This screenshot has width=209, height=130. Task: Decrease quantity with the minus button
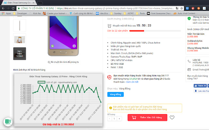pos(109,119)
